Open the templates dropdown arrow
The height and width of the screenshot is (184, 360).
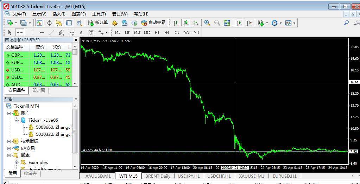[294, 23]
